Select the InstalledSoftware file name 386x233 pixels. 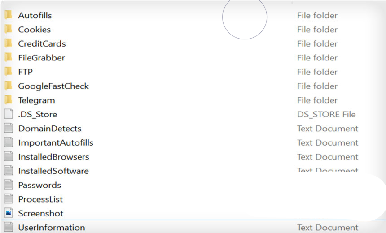[53, 171]
